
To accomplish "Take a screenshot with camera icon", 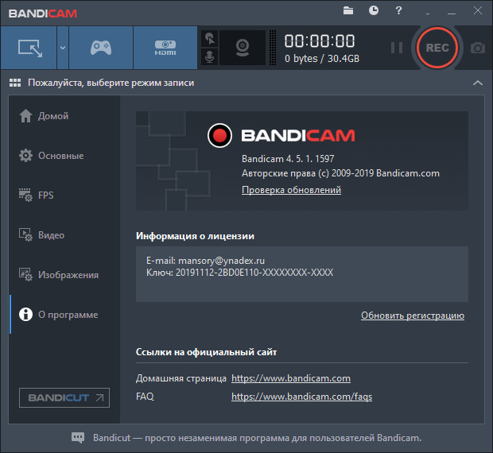I will click(478, 48).
